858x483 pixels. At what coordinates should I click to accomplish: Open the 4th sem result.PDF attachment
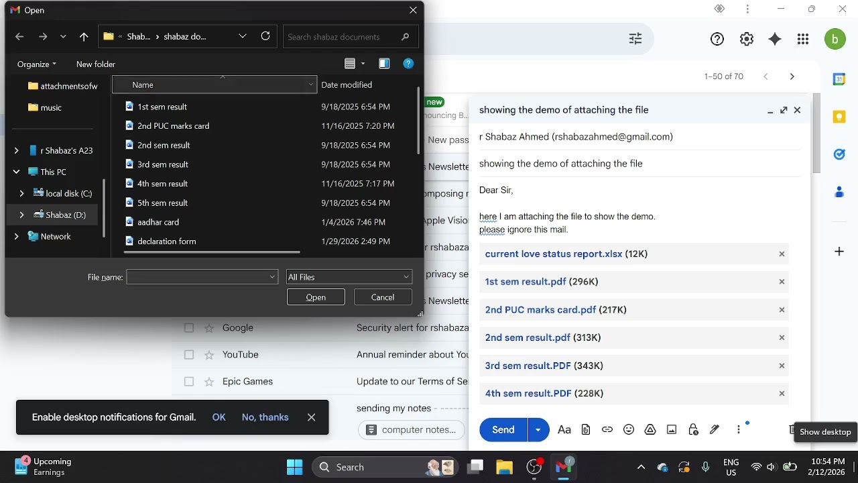pyautogui.click(x=528, y=394)
